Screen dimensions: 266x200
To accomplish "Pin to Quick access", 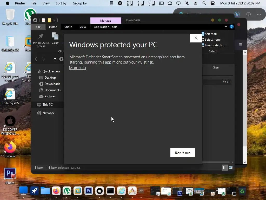I will click(41, 40).
